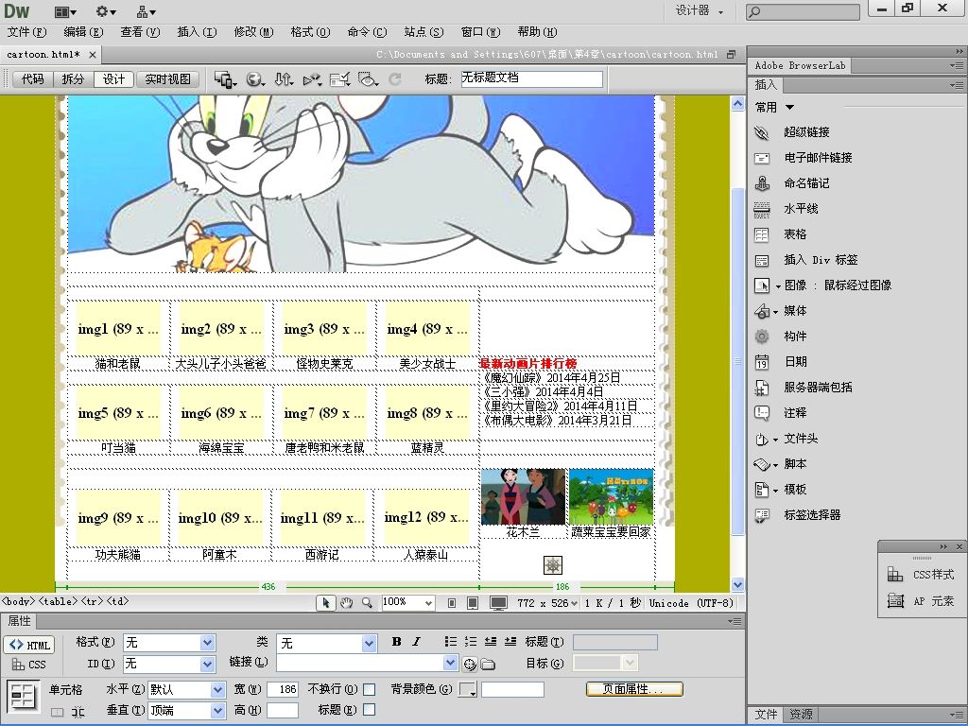Expand the Common (常用) category dropdown
The width and height of the screenshot is (968, 726).
(x=789, y=108)
